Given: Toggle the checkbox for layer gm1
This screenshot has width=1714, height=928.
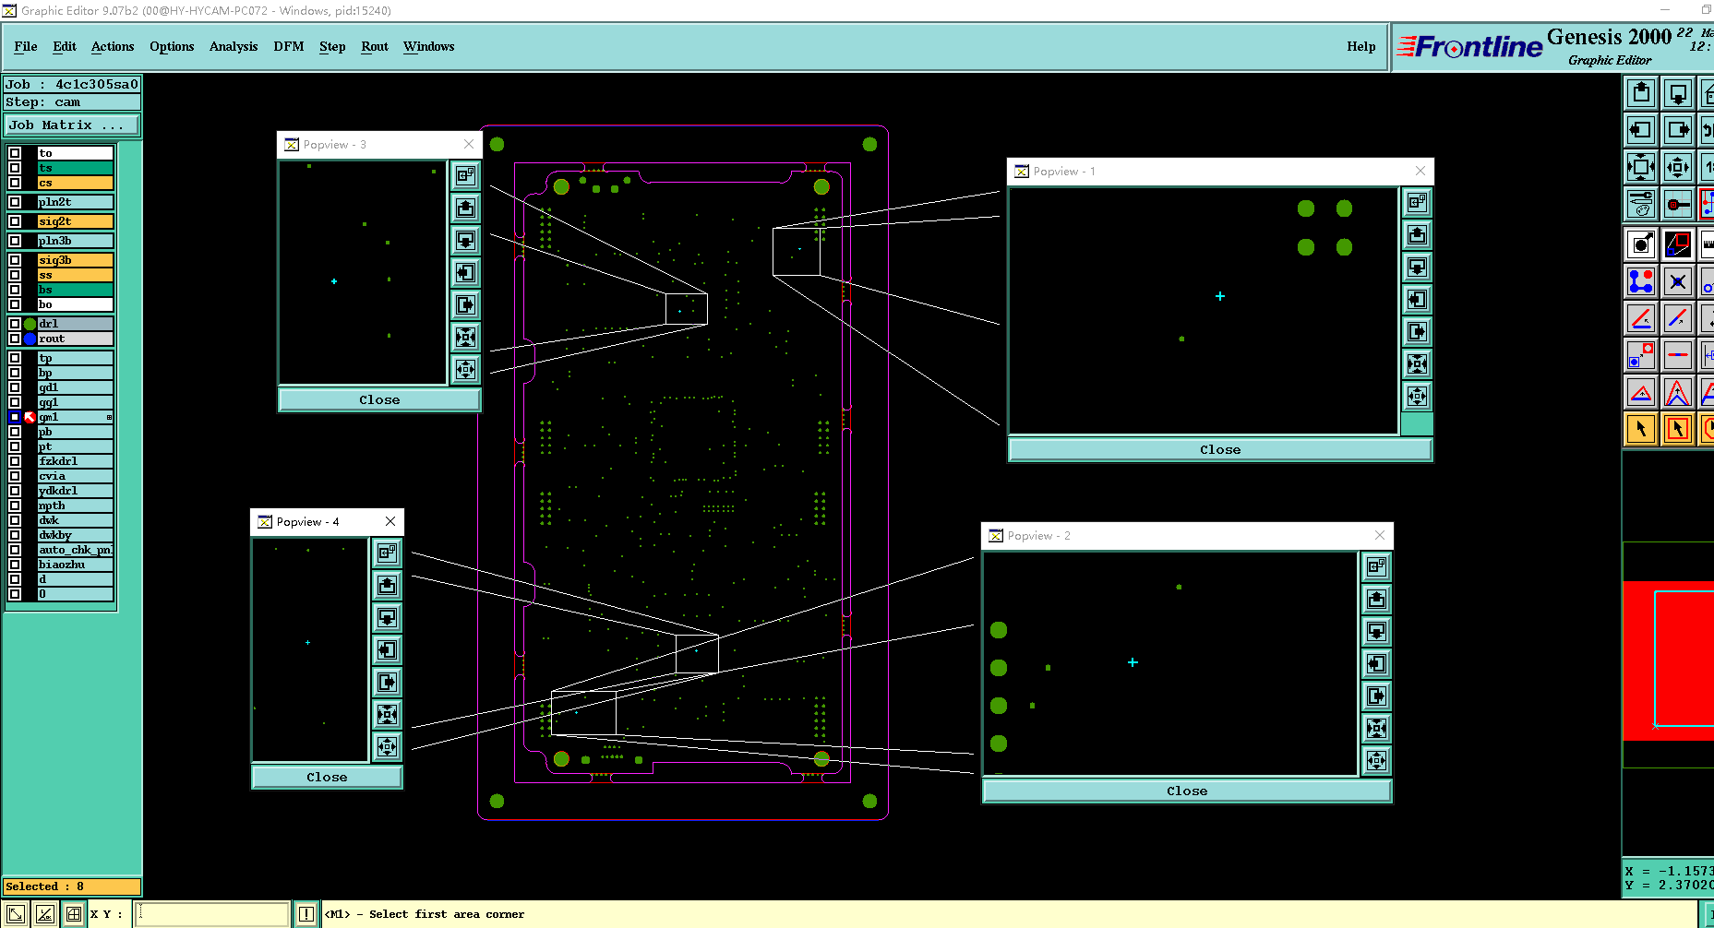Looking at the screenshot, I should coord(15,417).
